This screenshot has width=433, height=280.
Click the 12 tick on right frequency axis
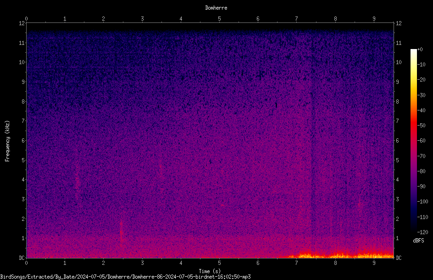[x=399, y=23]
